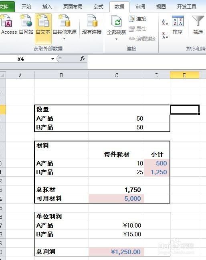Image resolution: width=206 pixels, height=260 pixels.
Task: Select column C header
Action: [116, 75]
